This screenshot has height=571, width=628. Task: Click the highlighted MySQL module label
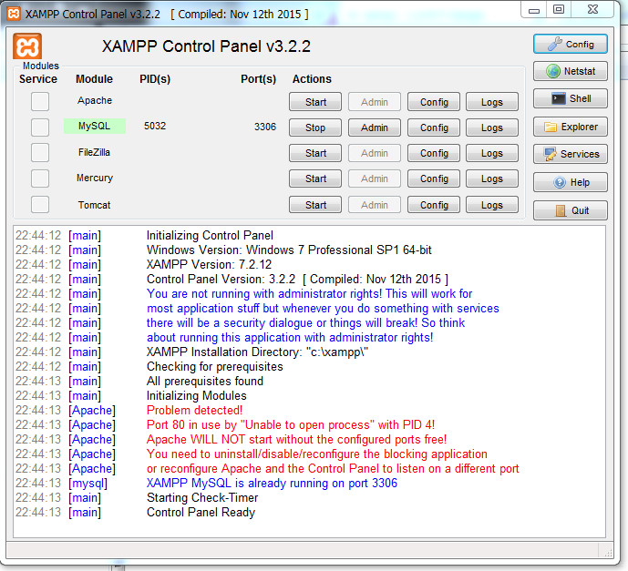pyautogui.click(x=95, y=126)
